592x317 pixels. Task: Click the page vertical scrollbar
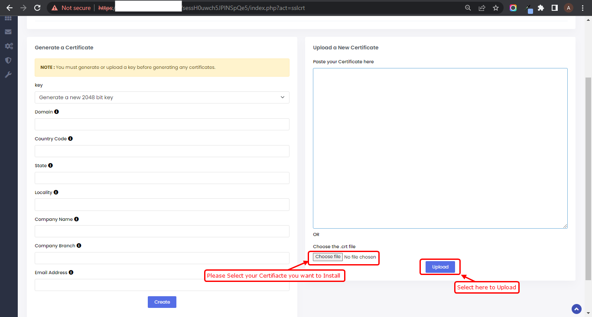click(588, 173)
